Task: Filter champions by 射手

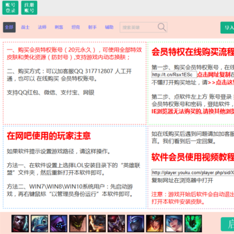Action: 92,27
